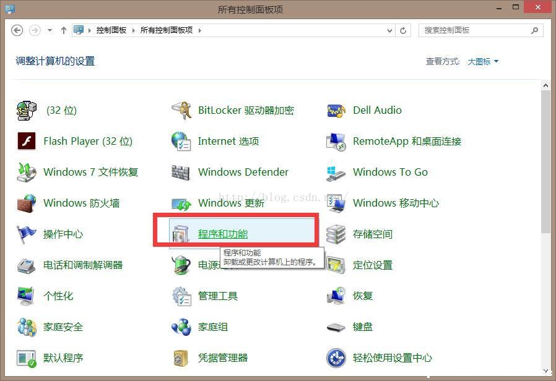Open the 管理工具 gear icon
The height and width of the screenshot is (381, 556).
click(181, 296)
